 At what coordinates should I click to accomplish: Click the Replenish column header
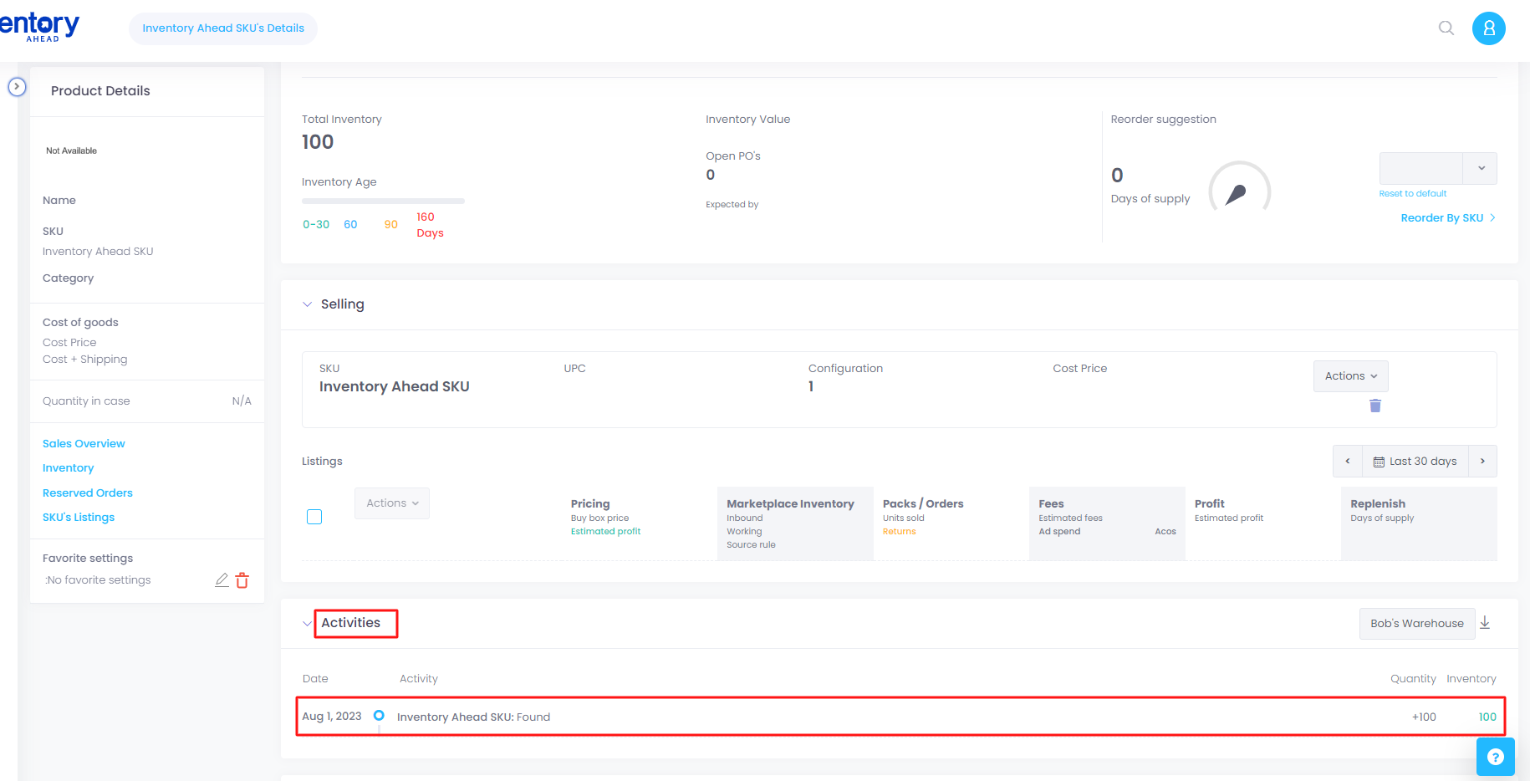[1378, 504]
